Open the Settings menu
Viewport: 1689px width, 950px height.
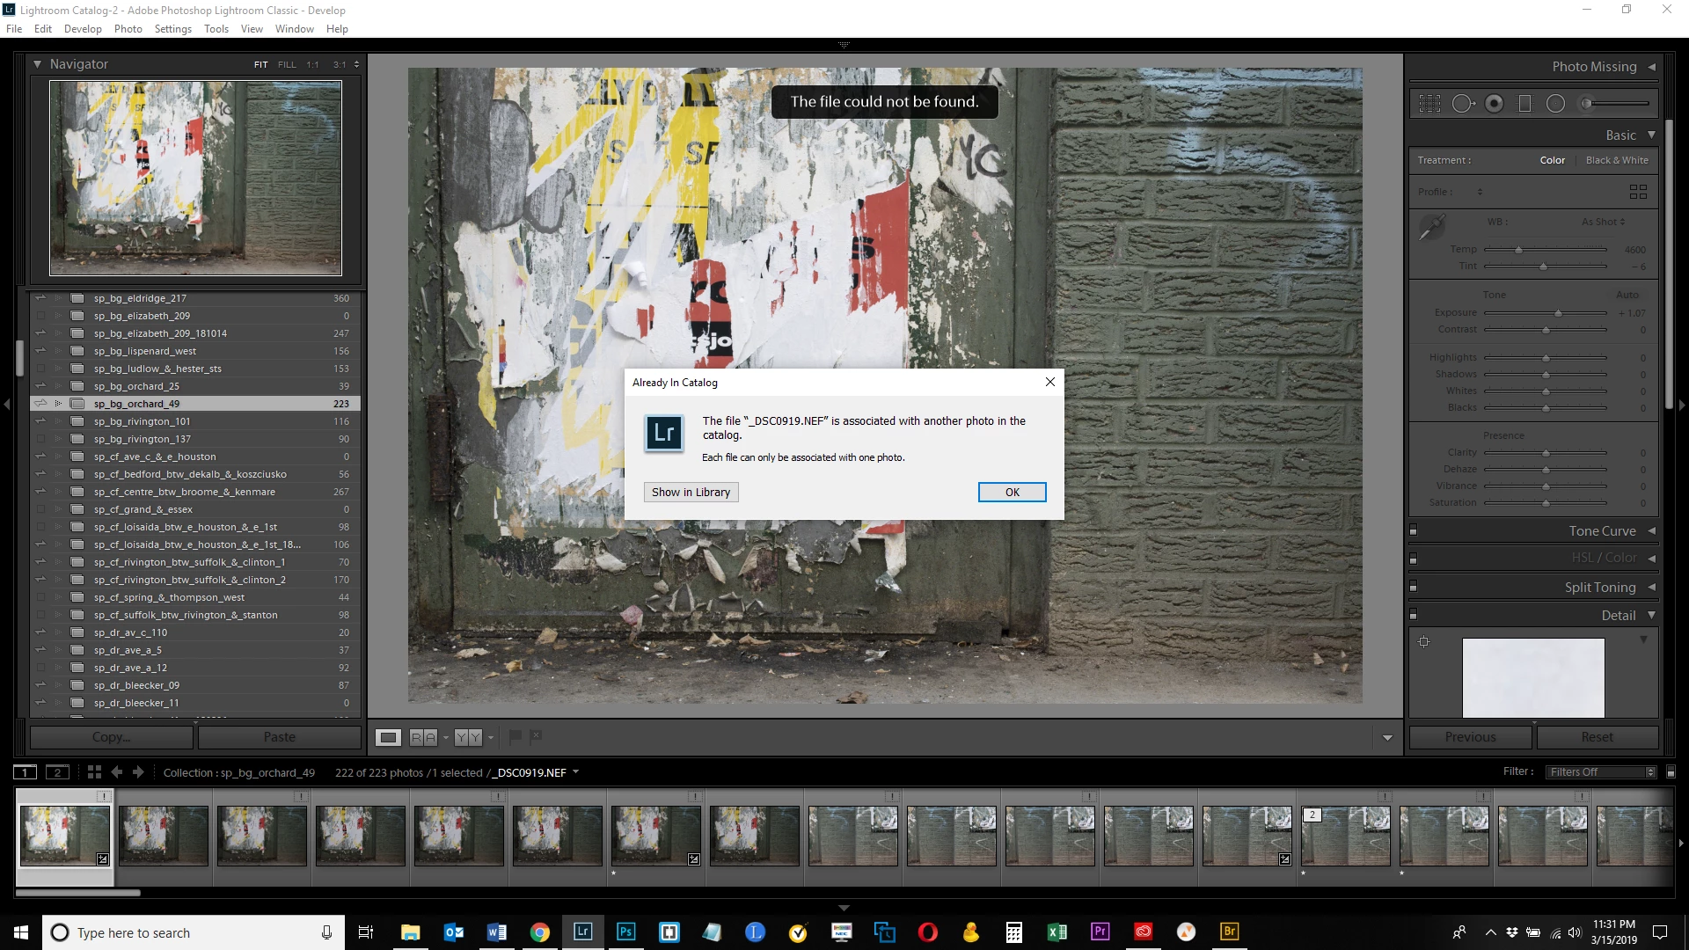click(x=172, y=29)
